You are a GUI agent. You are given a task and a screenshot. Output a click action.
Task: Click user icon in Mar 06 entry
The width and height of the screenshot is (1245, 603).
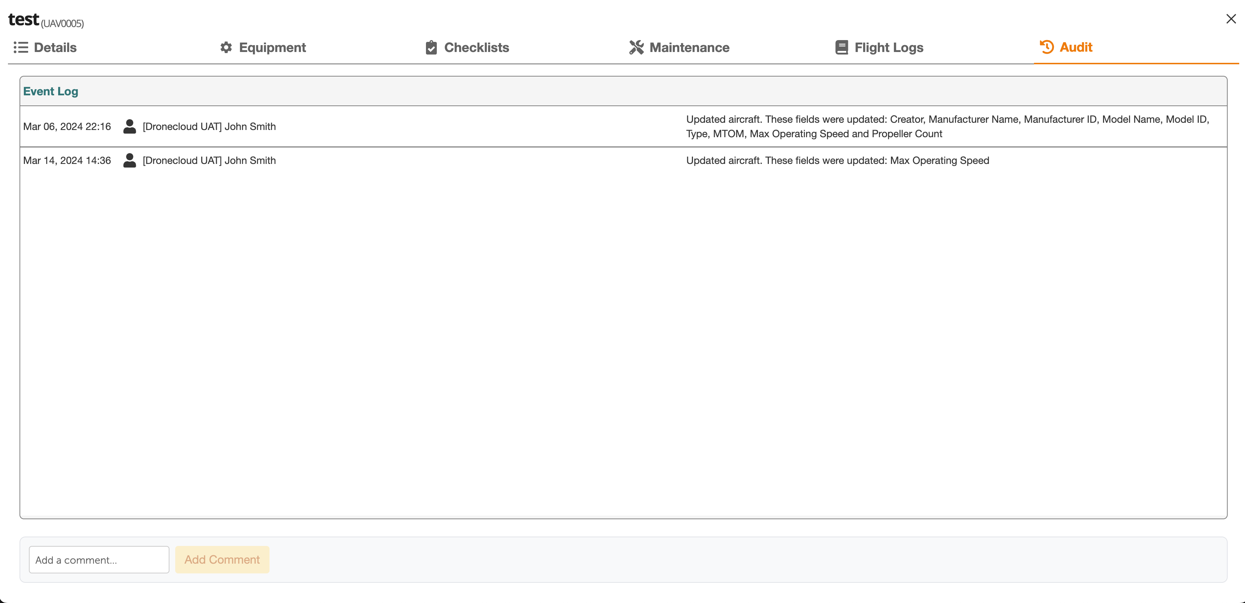[130, 127]
